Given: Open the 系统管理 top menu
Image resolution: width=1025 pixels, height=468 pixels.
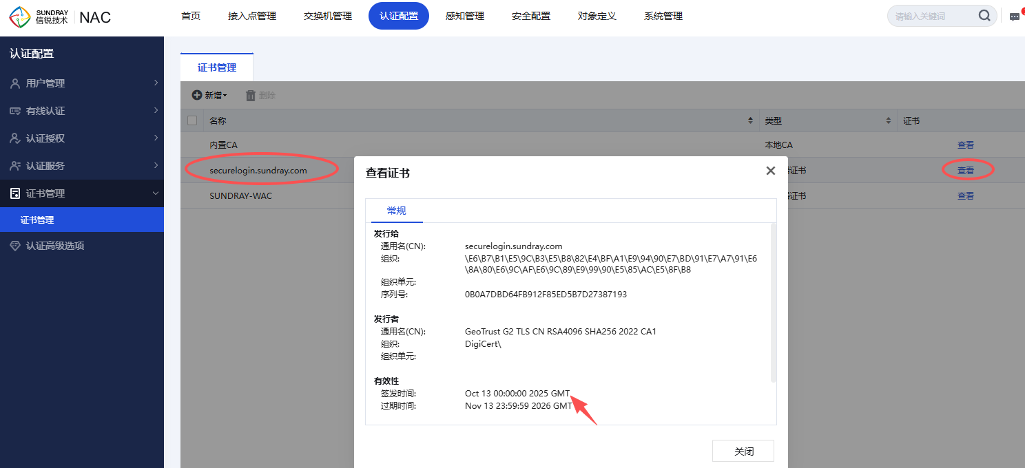Looking at the screenshot, I should [x=663, y=16].
